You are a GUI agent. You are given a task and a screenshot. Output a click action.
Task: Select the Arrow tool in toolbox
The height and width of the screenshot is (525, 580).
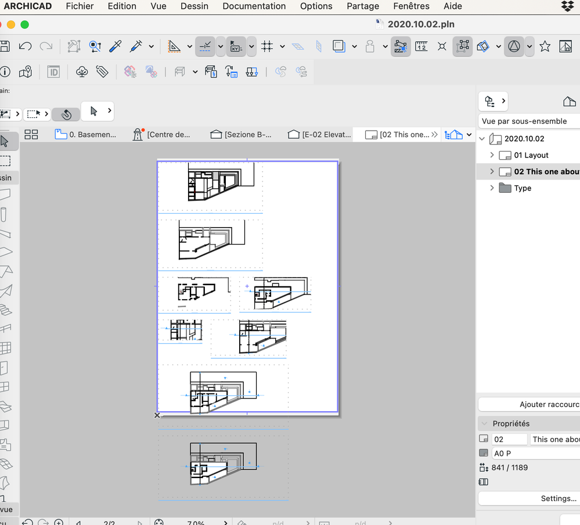tap(5, 141)
